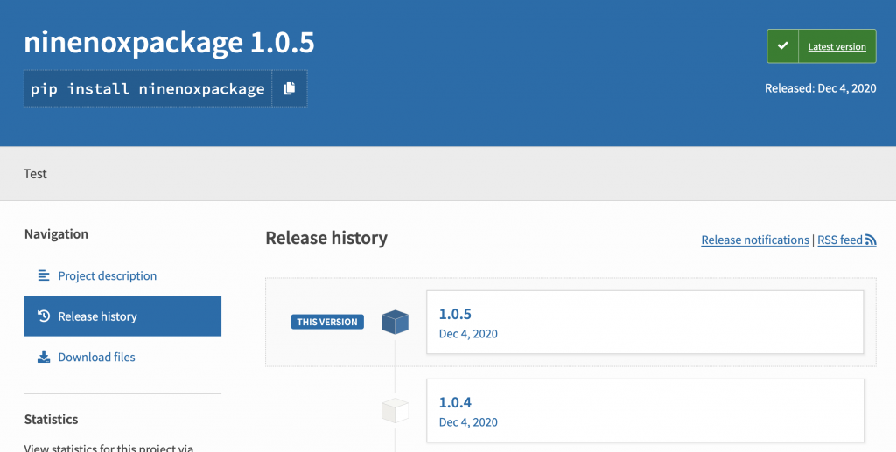The image size is (896, 452).
Task: Open the RSS feed link
Action: 846,240
